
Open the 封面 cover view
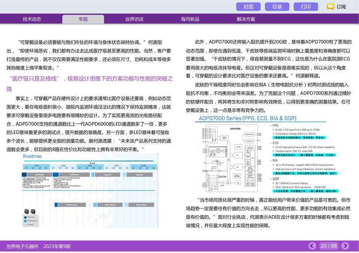click(x=248, y=6)
